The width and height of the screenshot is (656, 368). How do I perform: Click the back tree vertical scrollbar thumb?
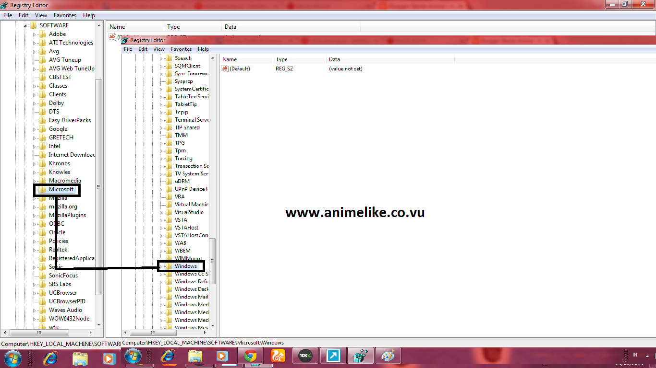point(99,187)
